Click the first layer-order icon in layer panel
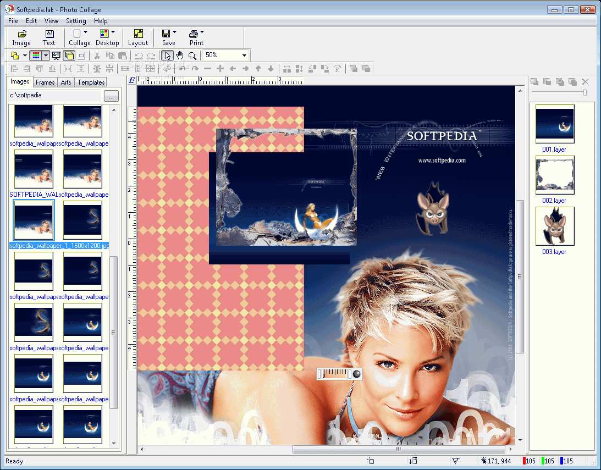 coord(534,81)
